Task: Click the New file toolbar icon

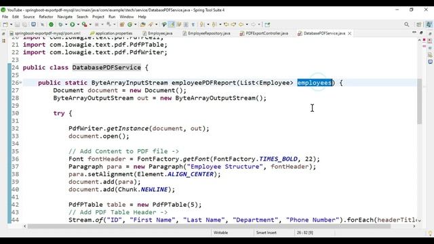Action: coord(5,24)
